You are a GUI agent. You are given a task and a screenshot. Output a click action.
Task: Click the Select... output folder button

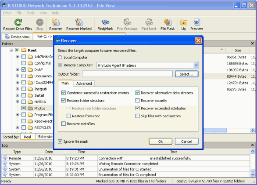pyautogui.click(x=186, y=74)
